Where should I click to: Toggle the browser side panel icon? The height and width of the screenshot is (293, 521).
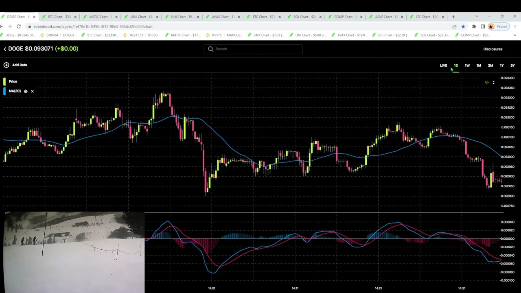point(483,26)
